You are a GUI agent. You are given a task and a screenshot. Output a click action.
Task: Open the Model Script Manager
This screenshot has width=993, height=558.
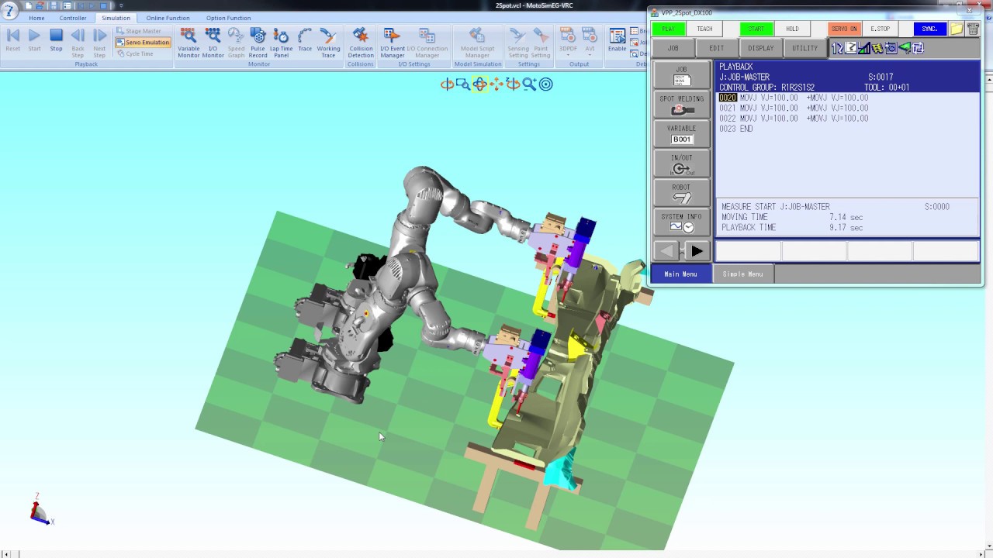click(x=477, y=43)
